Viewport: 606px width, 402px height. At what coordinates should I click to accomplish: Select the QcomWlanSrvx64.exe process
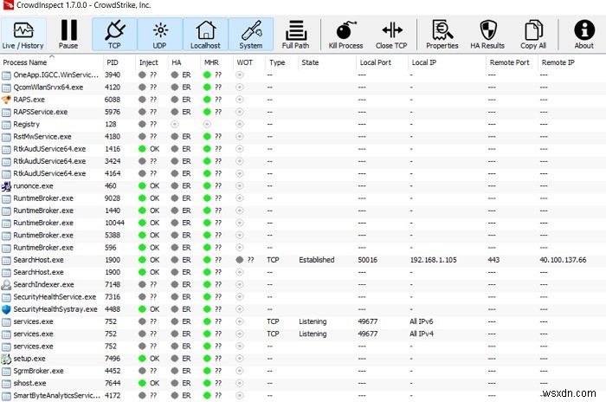(303, 87)
